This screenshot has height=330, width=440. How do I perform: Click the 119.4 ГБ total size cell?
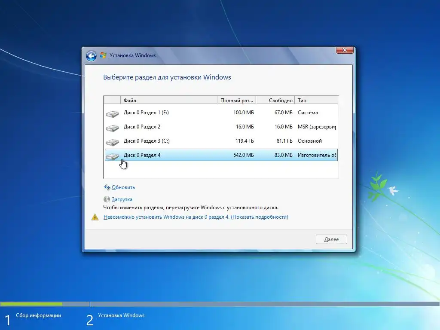[x=244, y=141]
